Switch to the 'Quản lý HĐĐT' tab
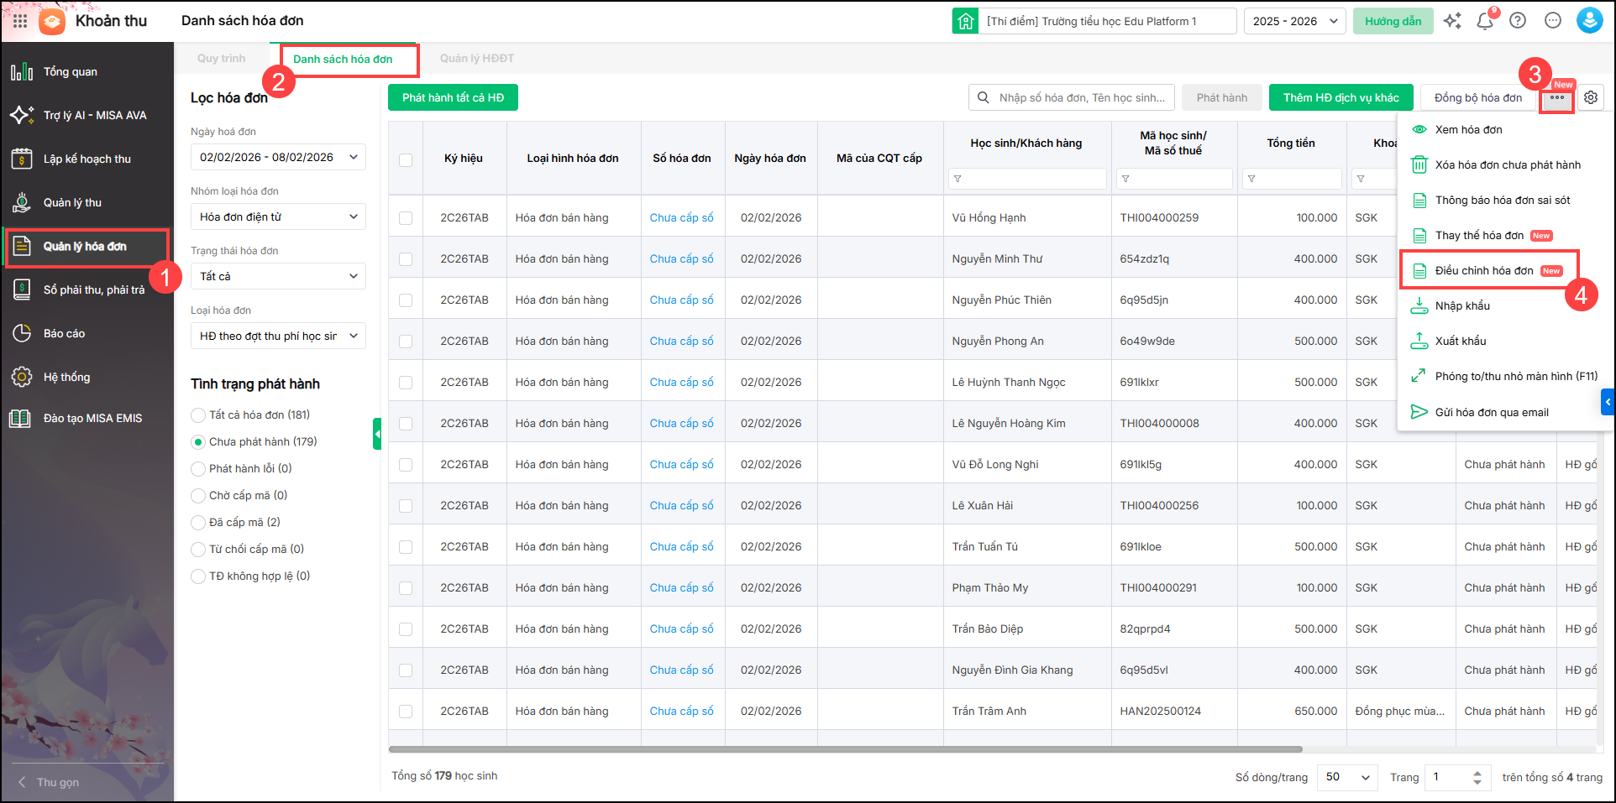 coord(476,59)
